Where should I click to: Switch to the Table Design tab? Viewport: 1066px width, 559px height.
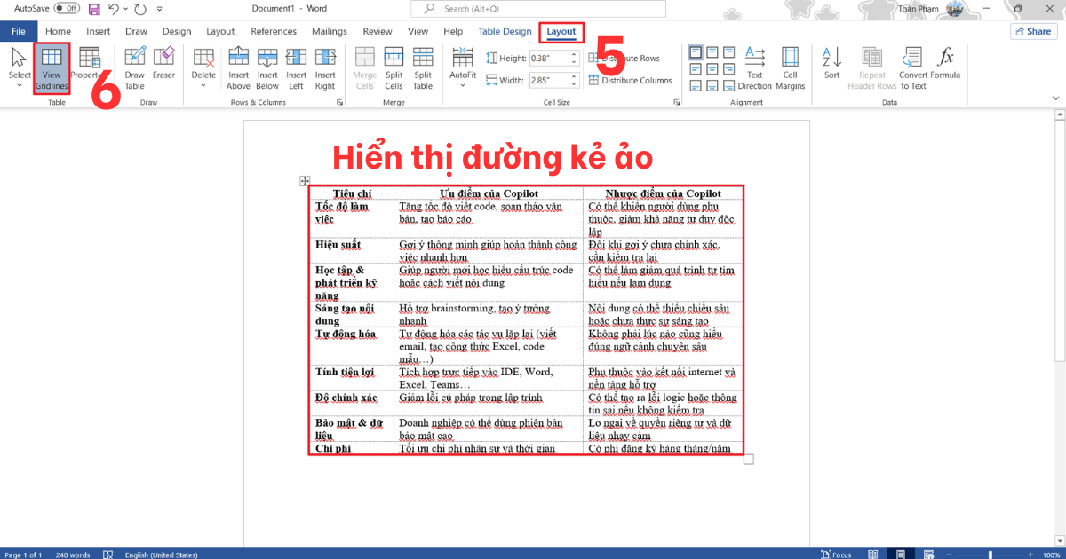(x=505, y=31)
